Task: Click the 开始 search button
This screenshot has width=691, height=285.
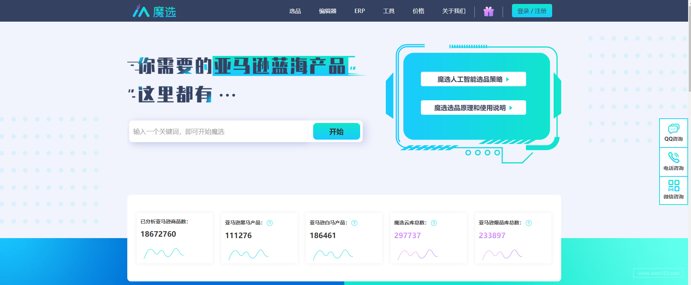Action: point(336,131)
